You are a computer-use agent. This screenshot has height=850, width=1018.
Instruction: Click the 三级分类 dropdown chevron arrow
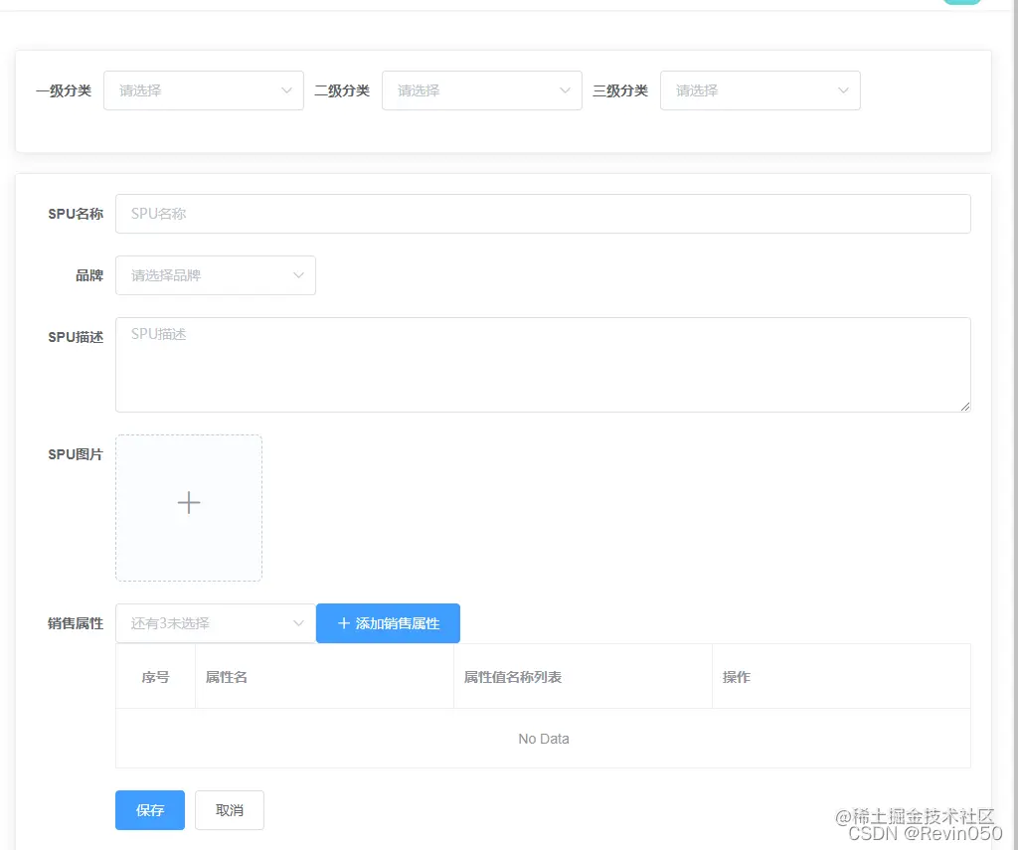click(x=845, y=90)
